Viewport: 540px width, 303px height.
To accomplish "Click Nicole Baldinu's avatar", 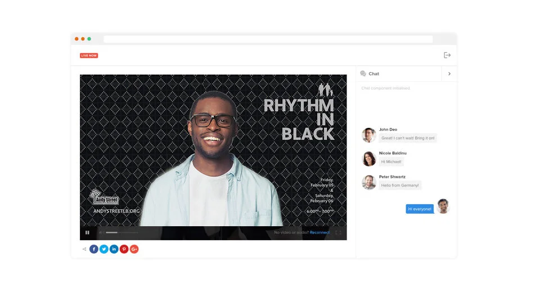I will coord(369,159).
